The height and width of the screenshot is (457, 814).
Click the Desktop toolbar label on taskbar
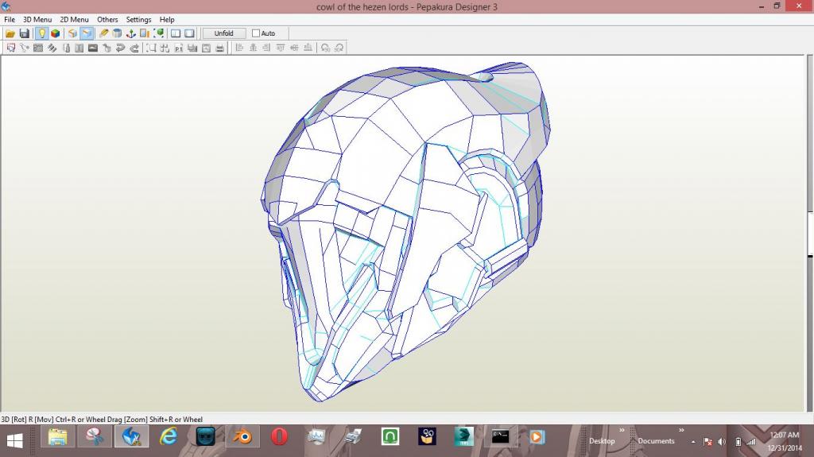click(x=602, y=441)
